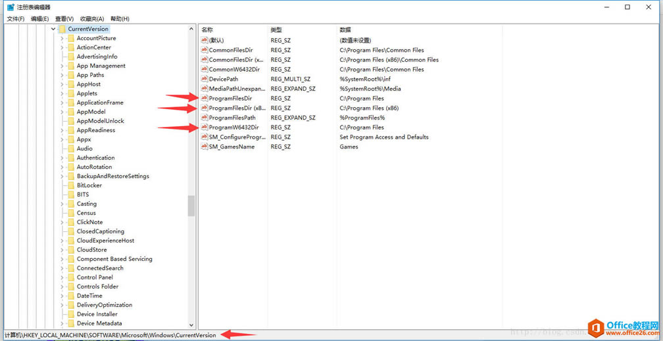Viewport: 663px width, 341px height.
Task: Select the Component Based Servicing key
Action: point(114,259)
